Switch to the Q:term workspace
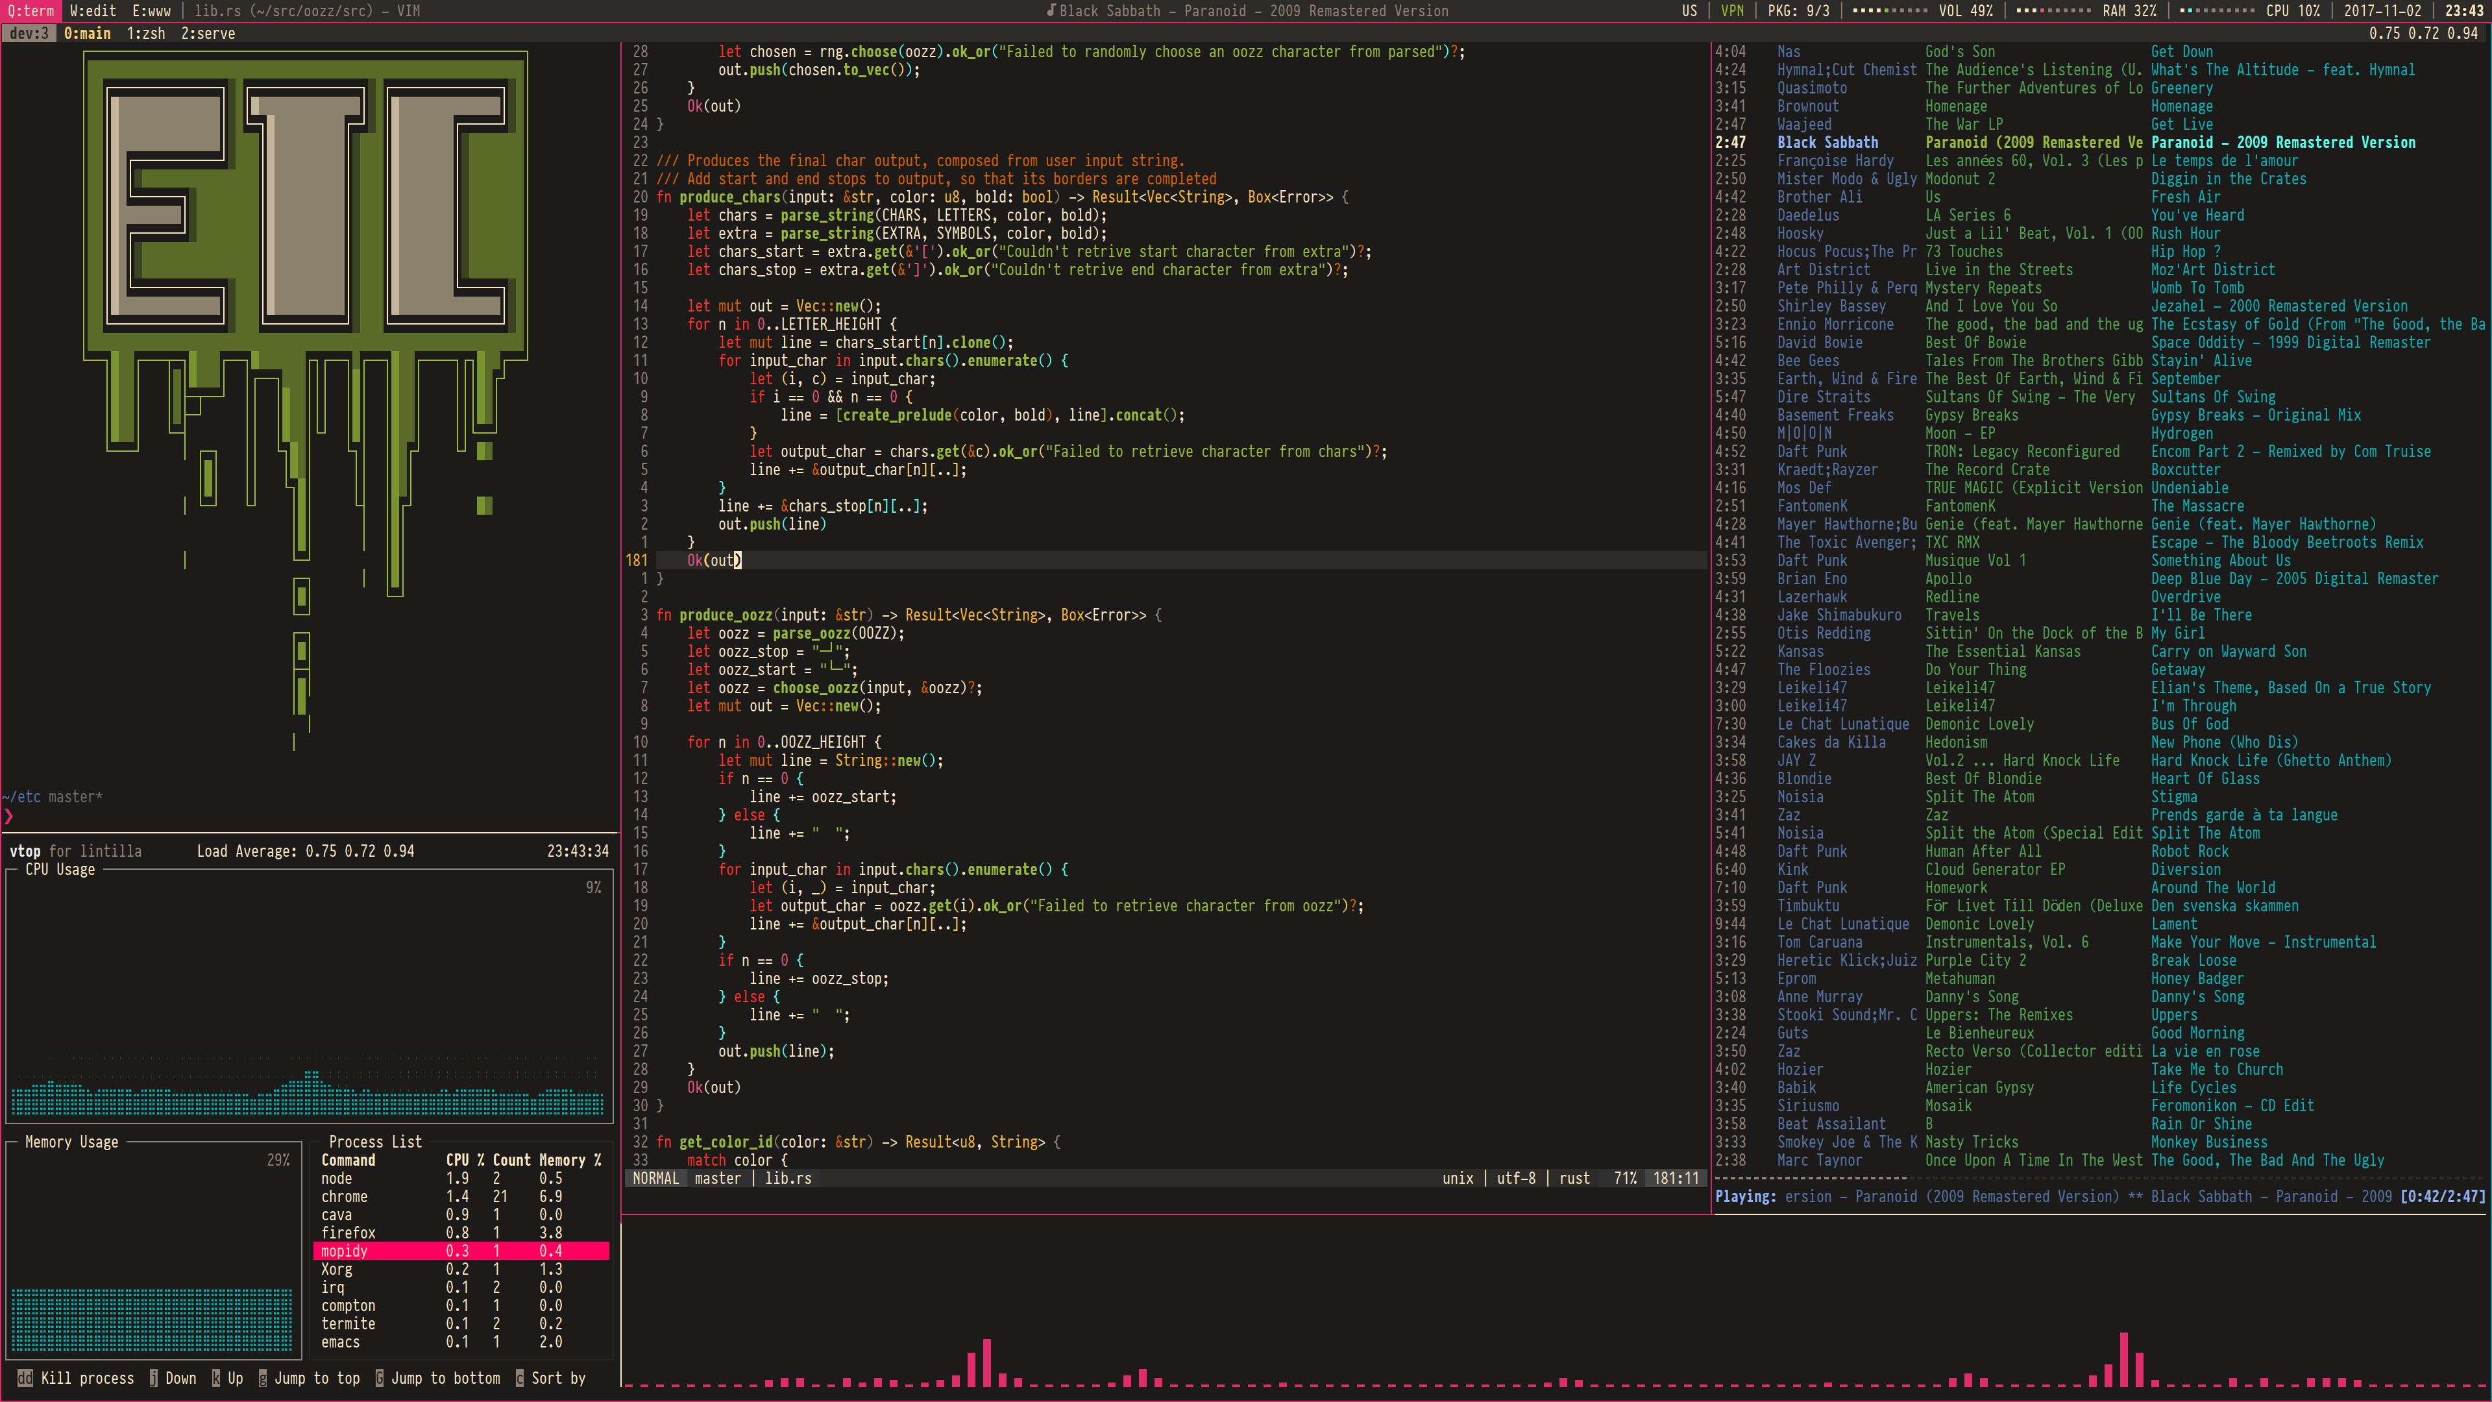Viewport: 2492px width, 1402px height. pos(31,10)
